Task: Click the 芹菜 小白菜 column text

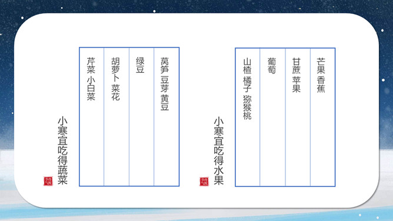Action: coord(91,79)
